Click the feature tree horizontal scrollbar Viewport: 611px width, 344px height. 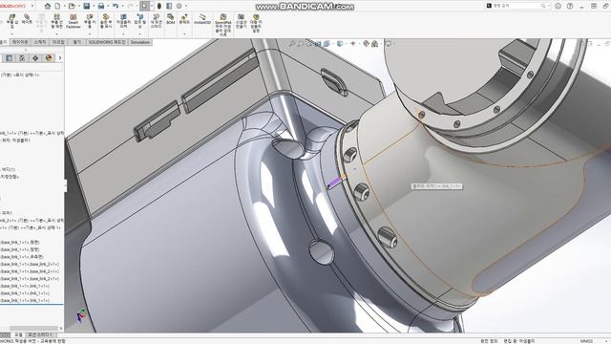33,328
